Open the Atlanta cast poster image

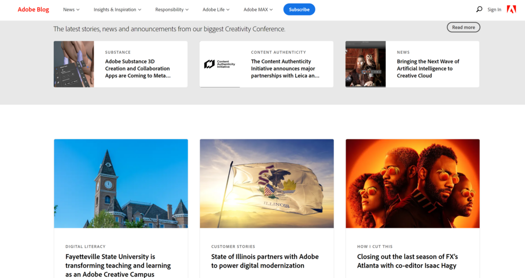(413, 184)
